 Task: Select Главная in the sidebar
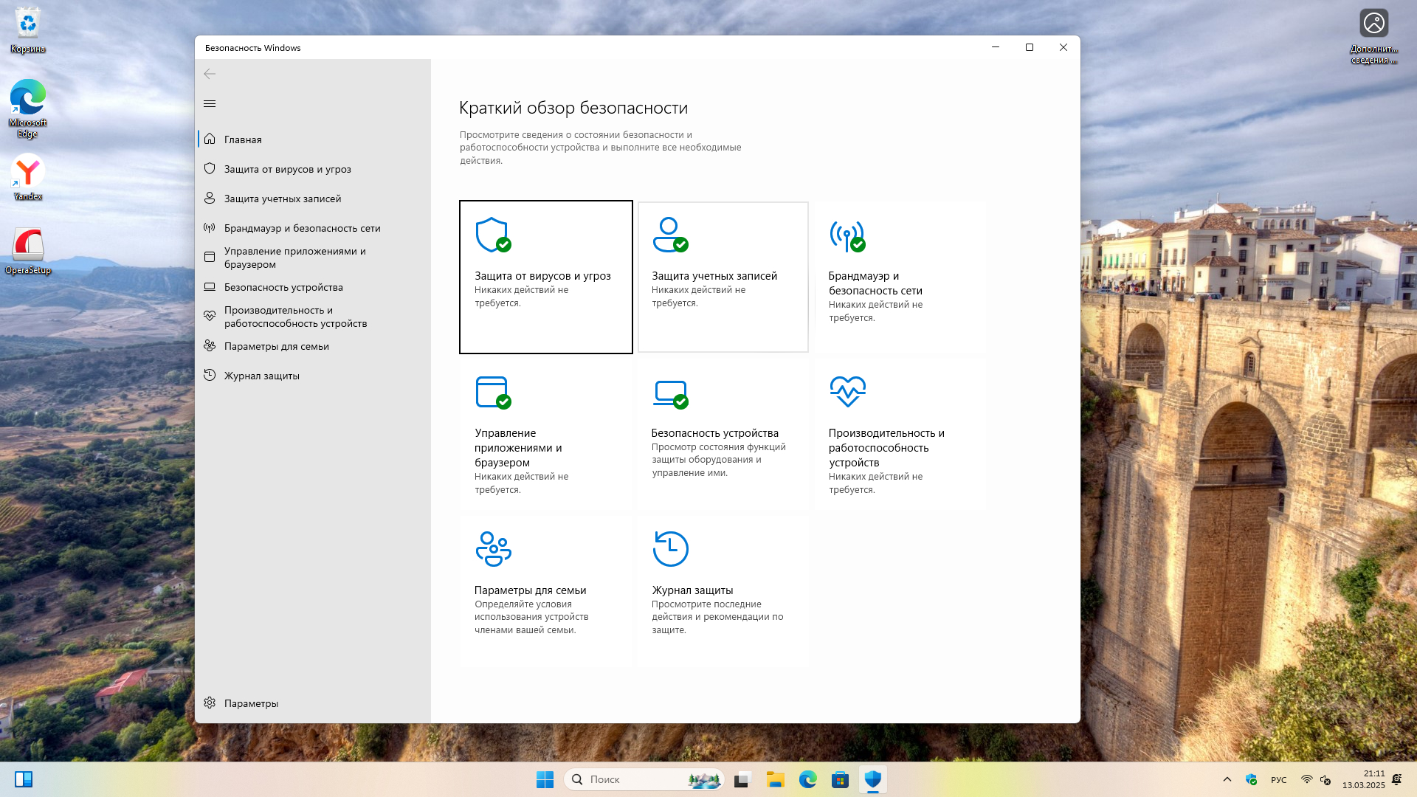[x=243, y=139]
